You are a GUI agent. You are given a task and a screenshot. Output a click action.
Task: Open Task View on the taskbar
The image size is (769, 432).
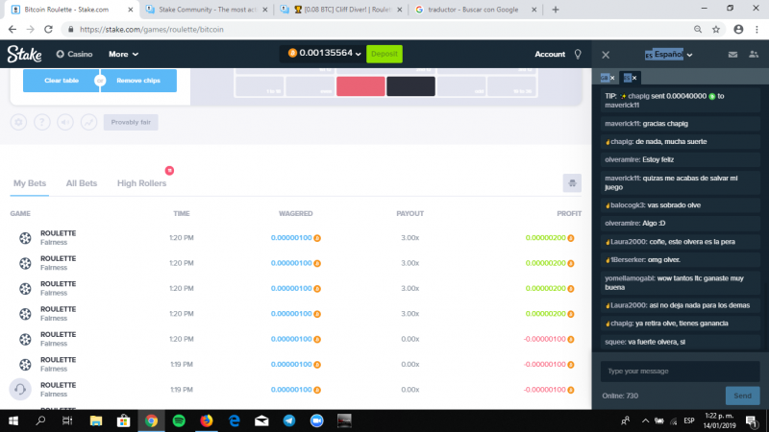(x=67, y=420)
